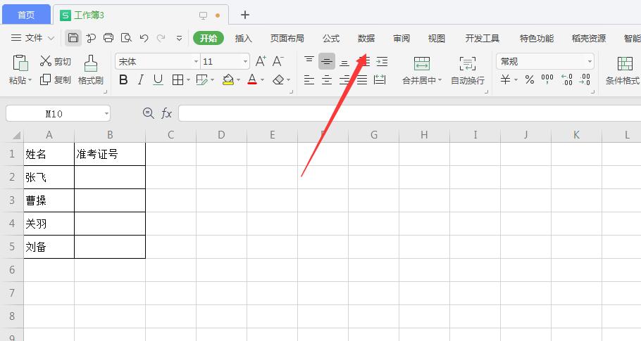
Task: Open the Paste (粘贴) options arrow
Action: coord(30,80)
